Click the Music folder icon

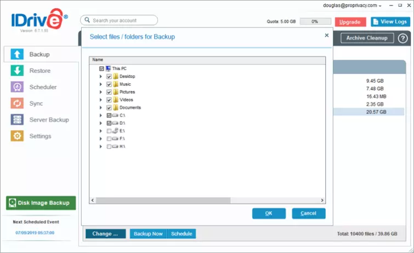coord(116,84)
